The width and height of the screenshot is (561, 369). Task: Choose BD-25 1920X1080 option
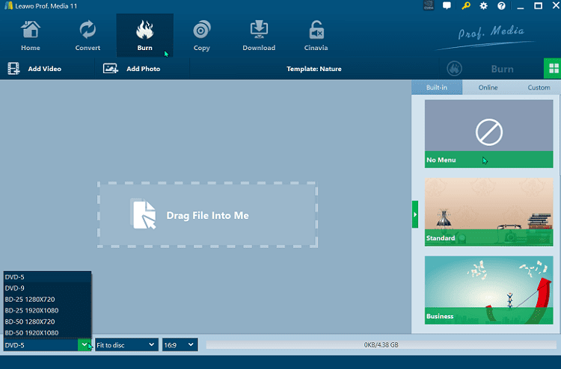coord(47,311)
